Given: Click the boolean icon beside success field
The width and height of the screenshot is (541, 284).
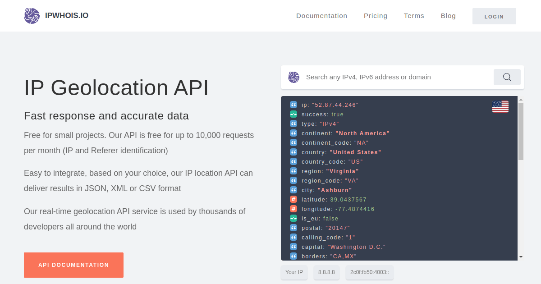Looking at the screenshot, I should [x=293, y=114].
